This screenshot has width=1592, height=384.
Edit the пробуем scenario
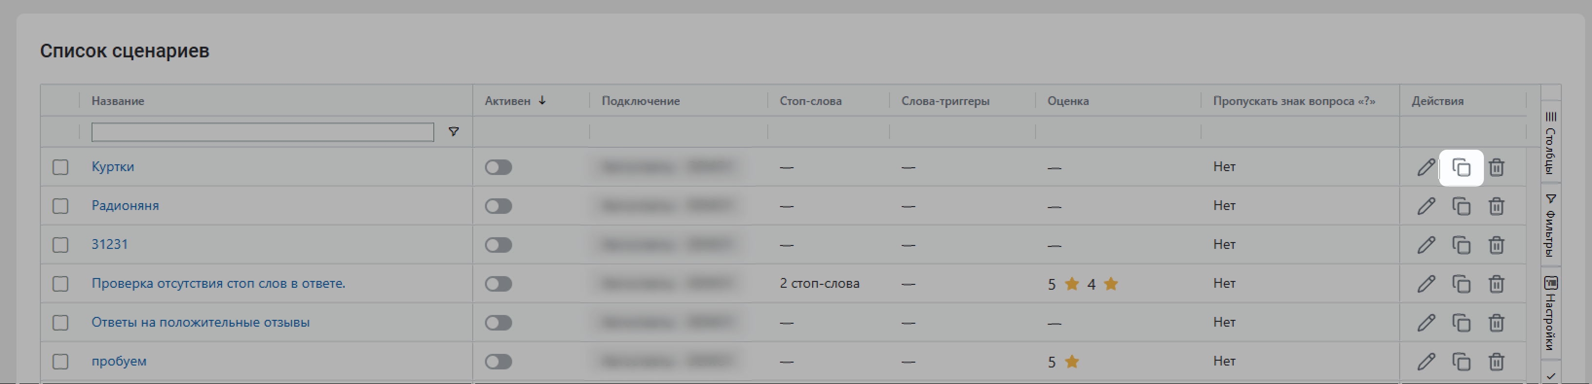pos(1426,362)
